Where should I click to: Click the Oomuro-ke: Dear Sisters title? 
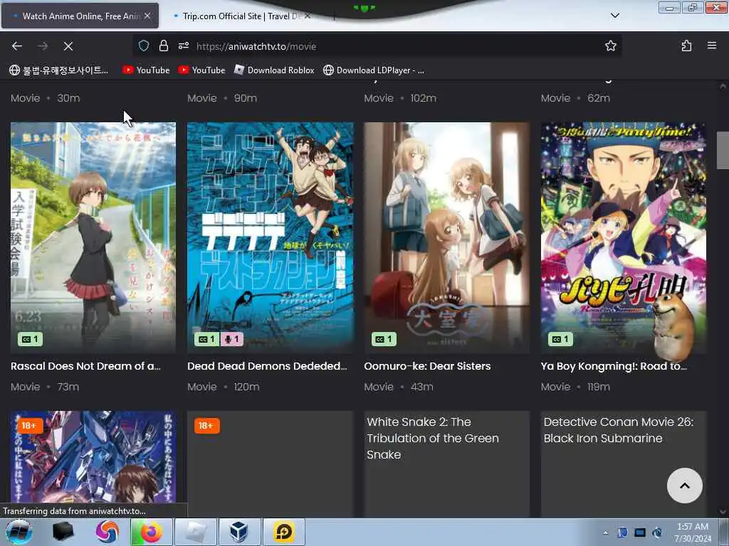tap(427, 366)
